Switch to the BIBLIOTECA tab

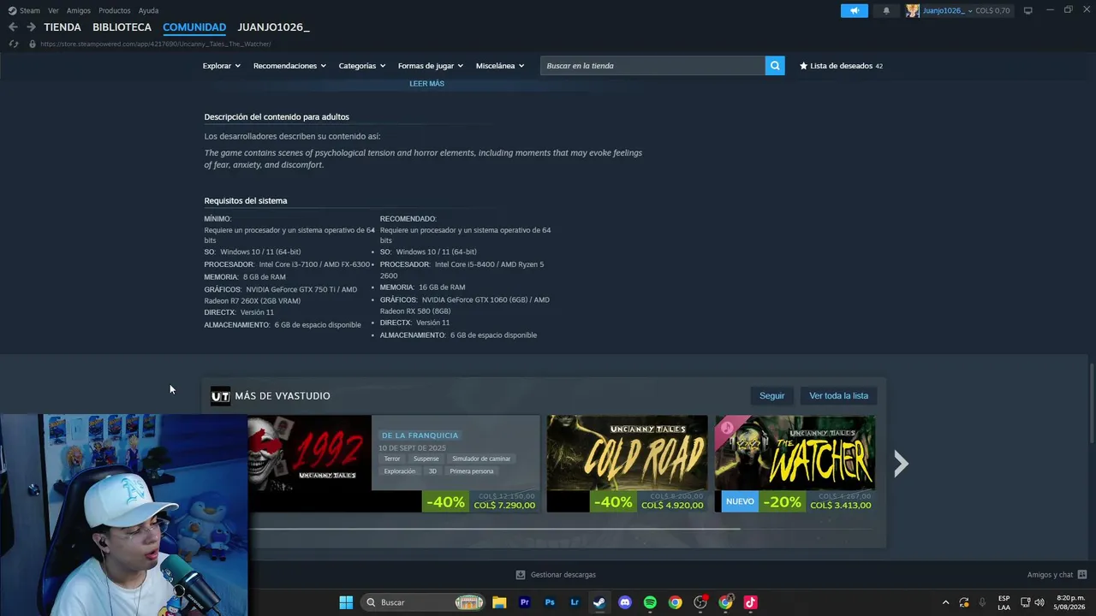tap(122, 27)
